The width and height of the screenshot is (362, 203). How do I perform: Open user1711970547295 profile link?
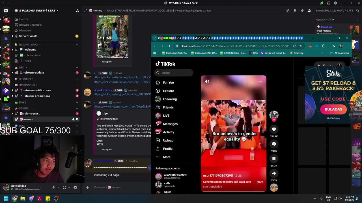(218, 175)
